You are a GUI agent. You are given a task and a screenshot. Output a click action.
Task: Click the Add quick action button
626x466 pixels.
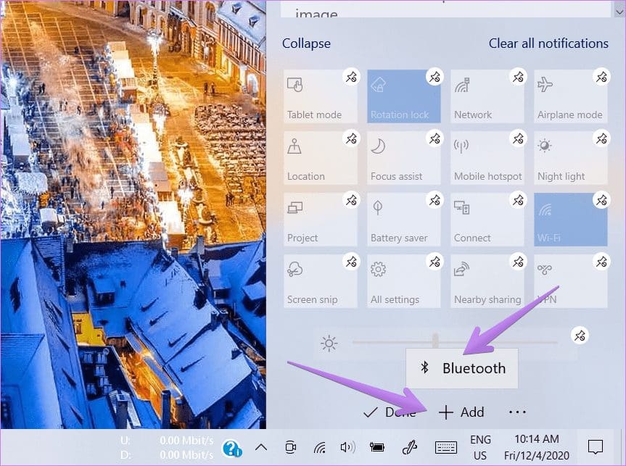click(x=462, y=412)
